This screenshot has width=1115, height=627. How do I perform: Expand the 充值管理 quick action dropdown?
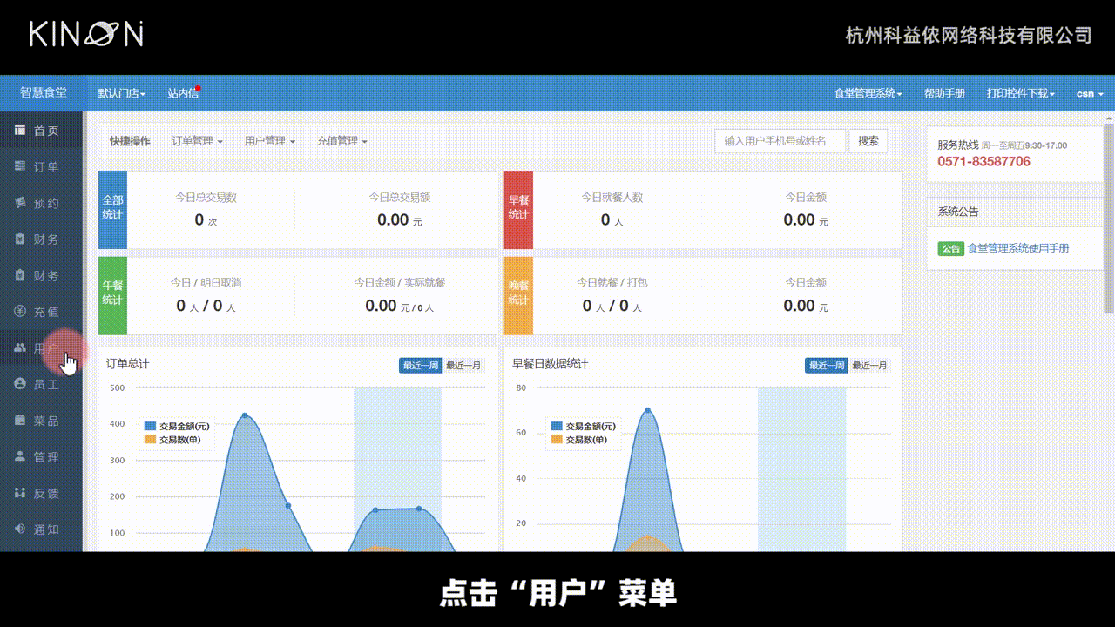coord(341,141)
